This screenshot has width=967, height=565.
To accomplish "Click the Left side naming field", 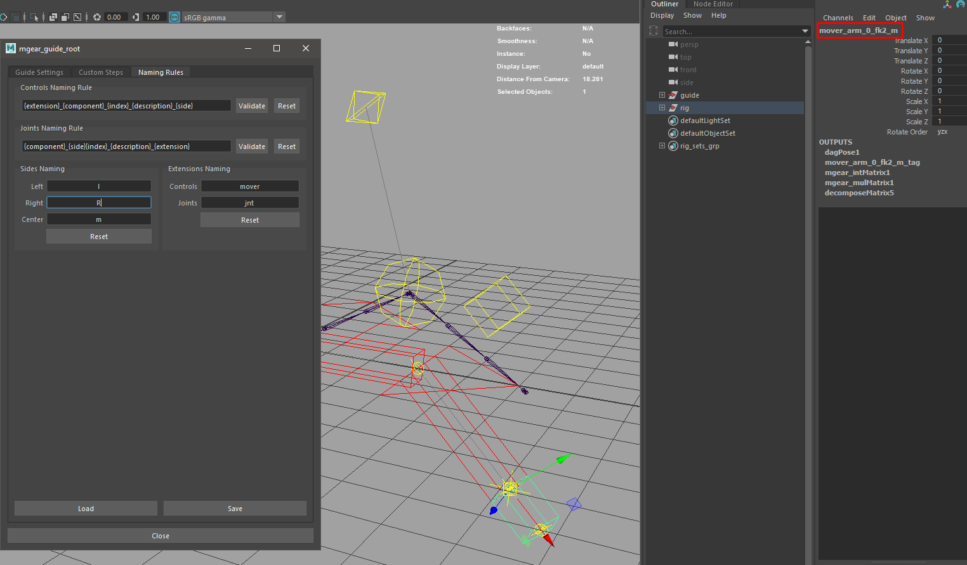I will point(99,186).
